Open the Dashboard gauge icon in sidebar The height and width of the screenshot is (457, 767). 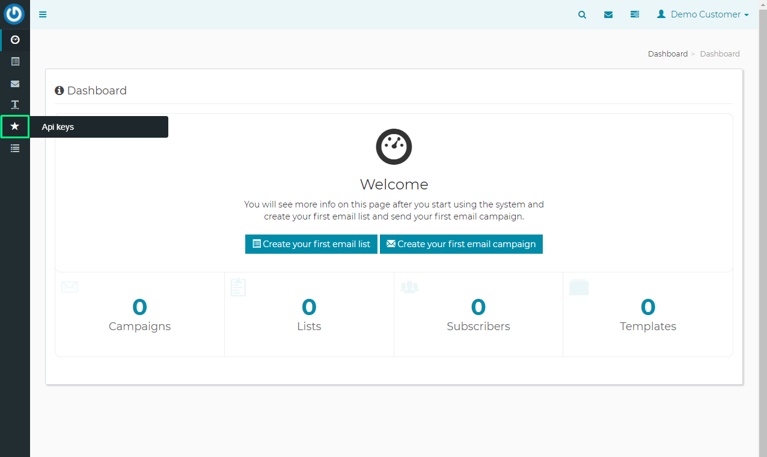15,40
